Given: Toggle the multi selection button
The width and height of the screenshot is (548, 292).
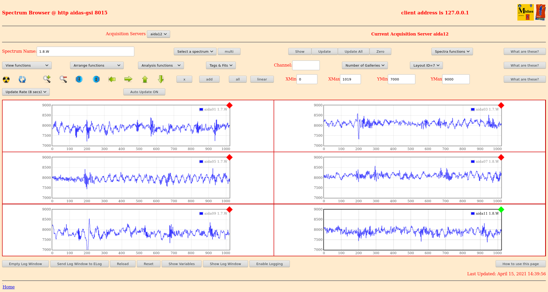Looking at the screenshot, I should tap(229, 51).
